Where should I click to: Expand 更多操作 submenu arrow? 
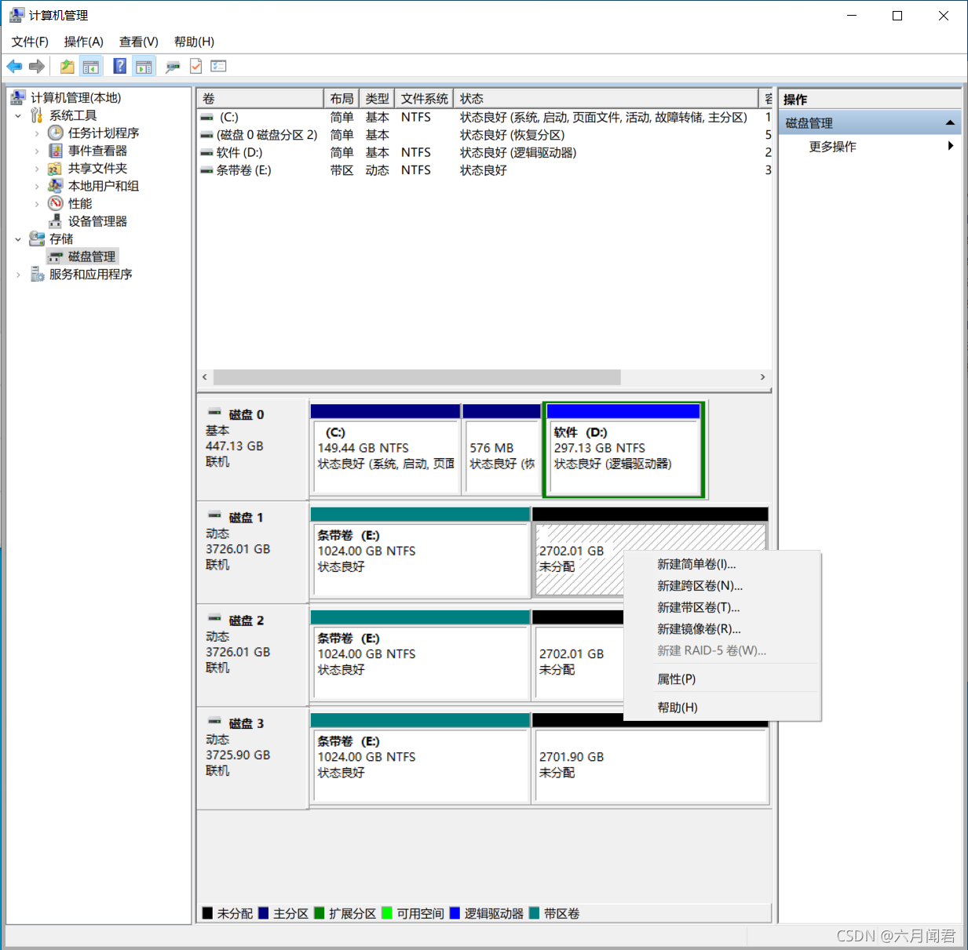tap(951, 146)
